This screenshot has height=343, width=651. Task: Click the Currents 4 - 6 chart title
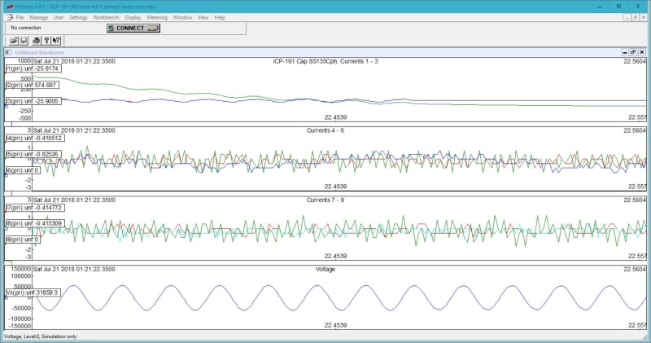[x=325, y=130]
